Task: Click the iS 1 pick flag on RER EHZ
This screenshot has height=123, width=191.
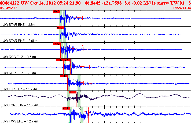Action: click(67, 60)
